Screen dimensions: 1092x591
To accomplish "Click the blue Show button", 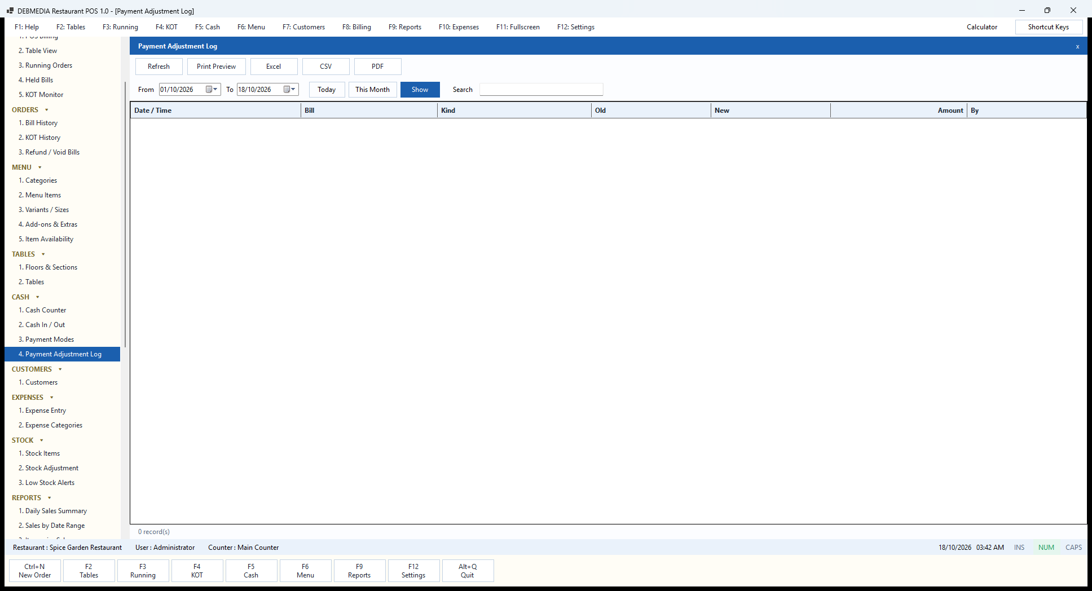I will tap(420, 90).
